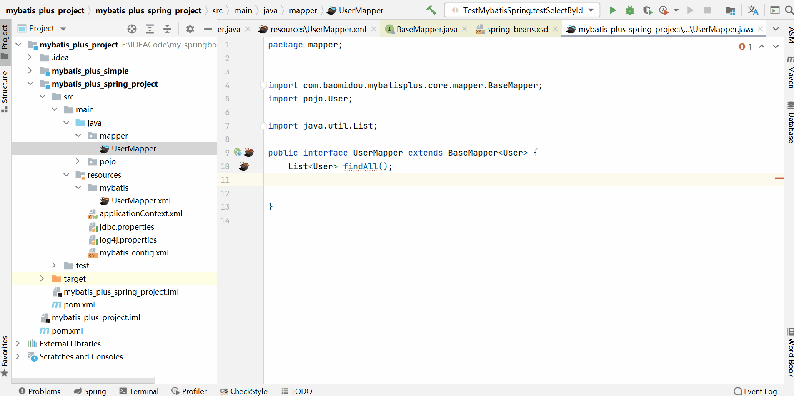Click the Search Everywhere magnifier icon
This screenshot has width=794, height=396.
[789, 10]
